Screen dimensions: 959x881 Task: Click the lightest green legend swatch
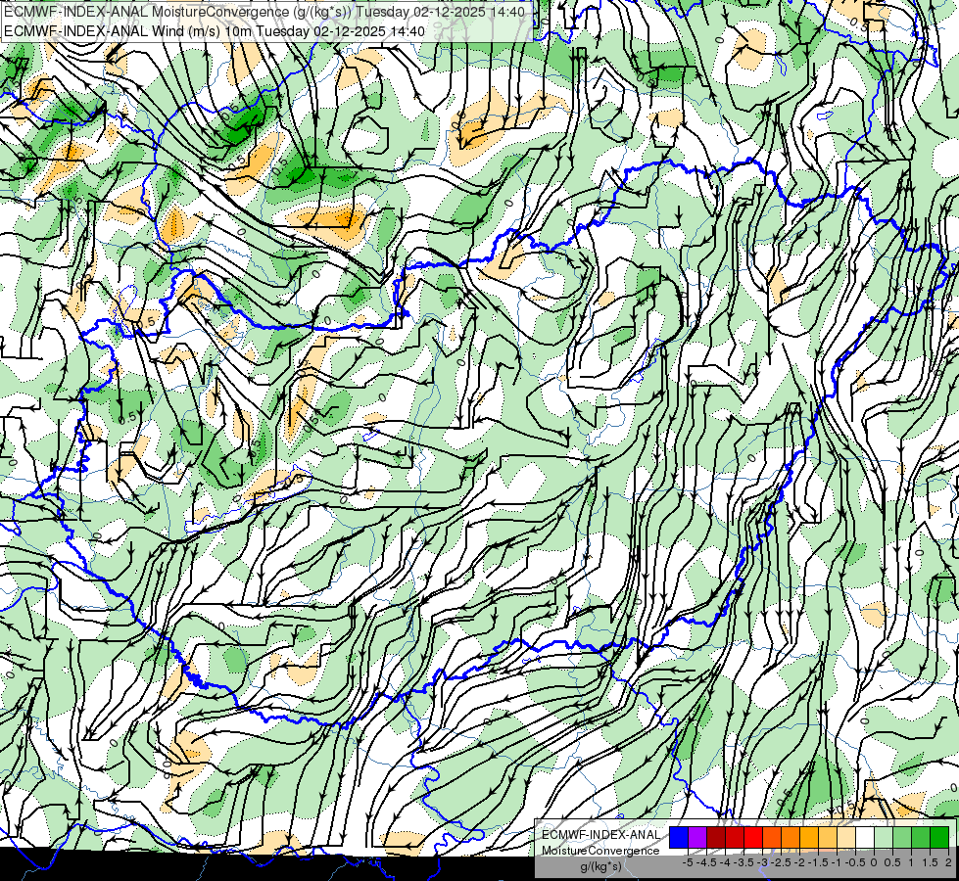point(884,837)
